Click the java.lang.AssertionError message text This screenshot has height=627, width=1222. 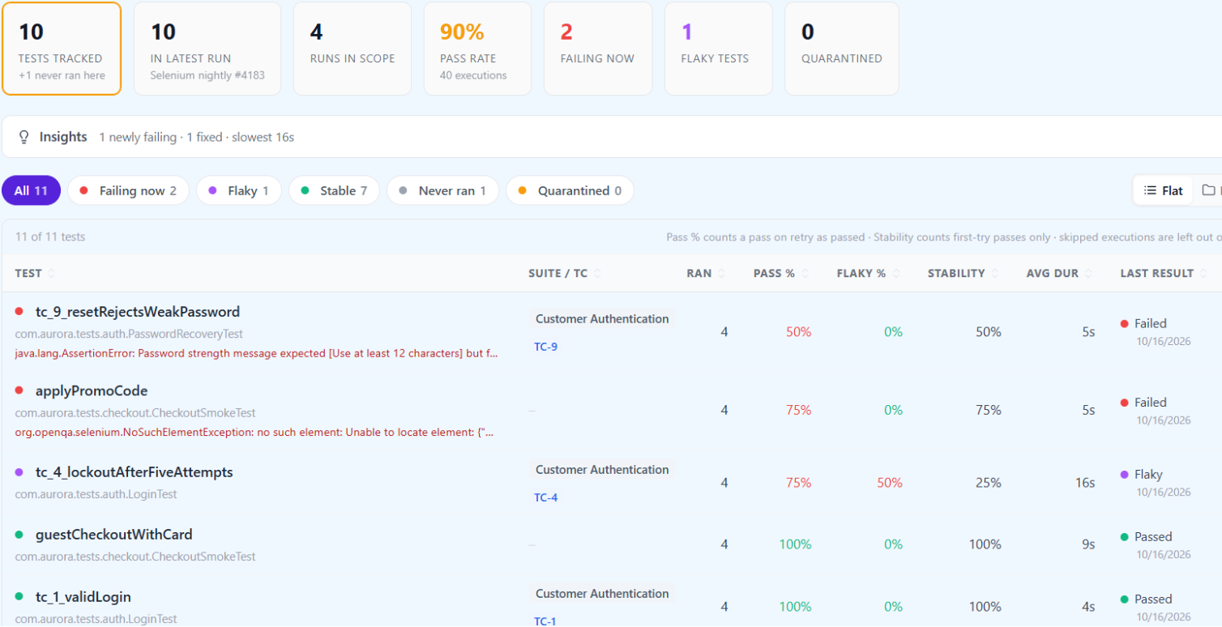tap(257, 354)
